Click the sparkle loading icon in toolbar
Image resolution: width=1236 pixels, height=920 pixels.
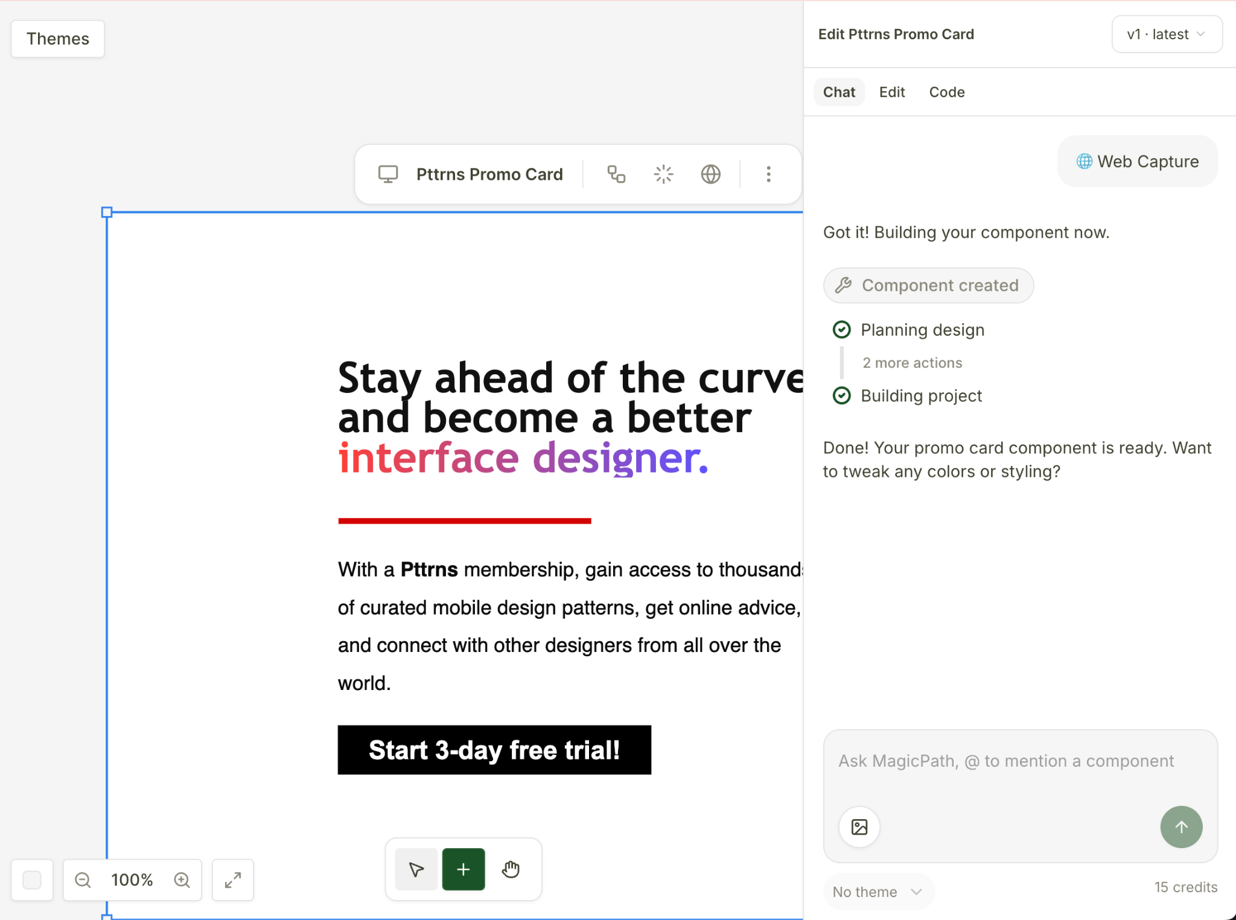coord(663,174)
